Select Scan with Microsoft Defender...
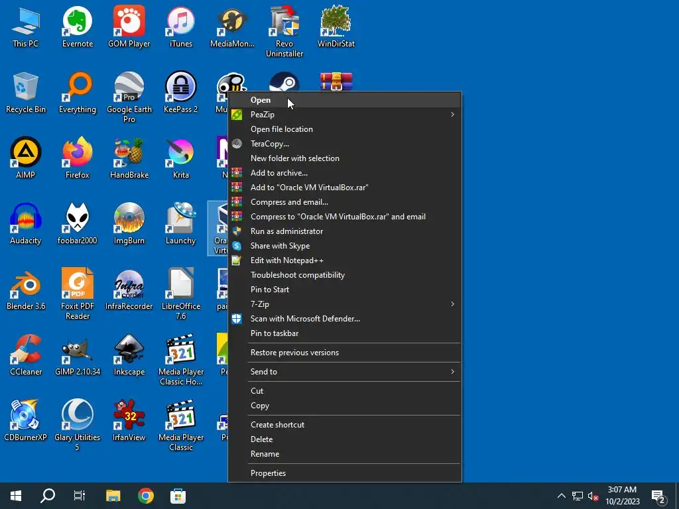 click(x=345, y=319)
